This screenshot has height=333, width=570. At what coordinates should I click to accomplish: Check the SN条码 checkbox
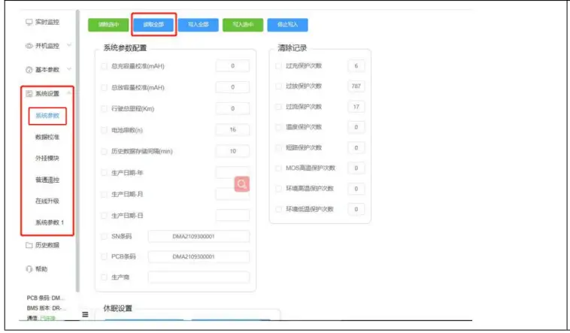pyautogui.click(x=104, y=236)
